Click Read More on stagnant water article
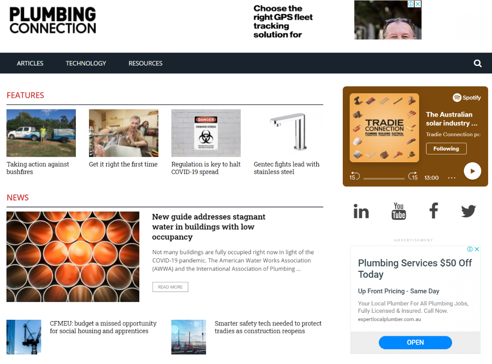 point(171,287)
